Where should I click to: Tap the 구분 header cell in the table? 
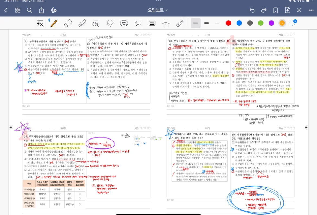(29, 183)
